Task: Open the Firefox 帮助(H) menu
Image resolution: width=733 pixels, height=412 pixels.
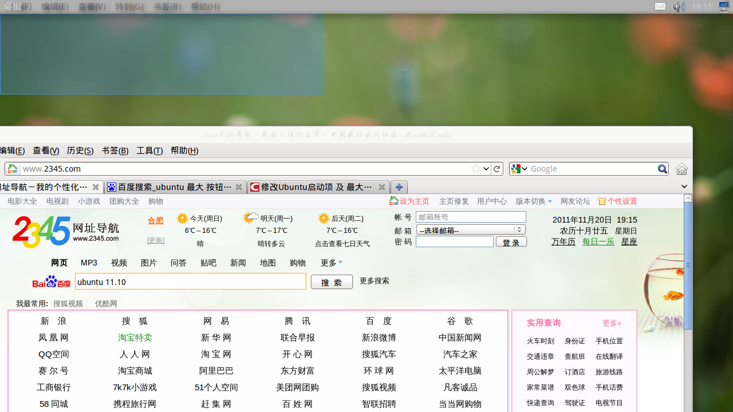Action: (x=184, y=150)
